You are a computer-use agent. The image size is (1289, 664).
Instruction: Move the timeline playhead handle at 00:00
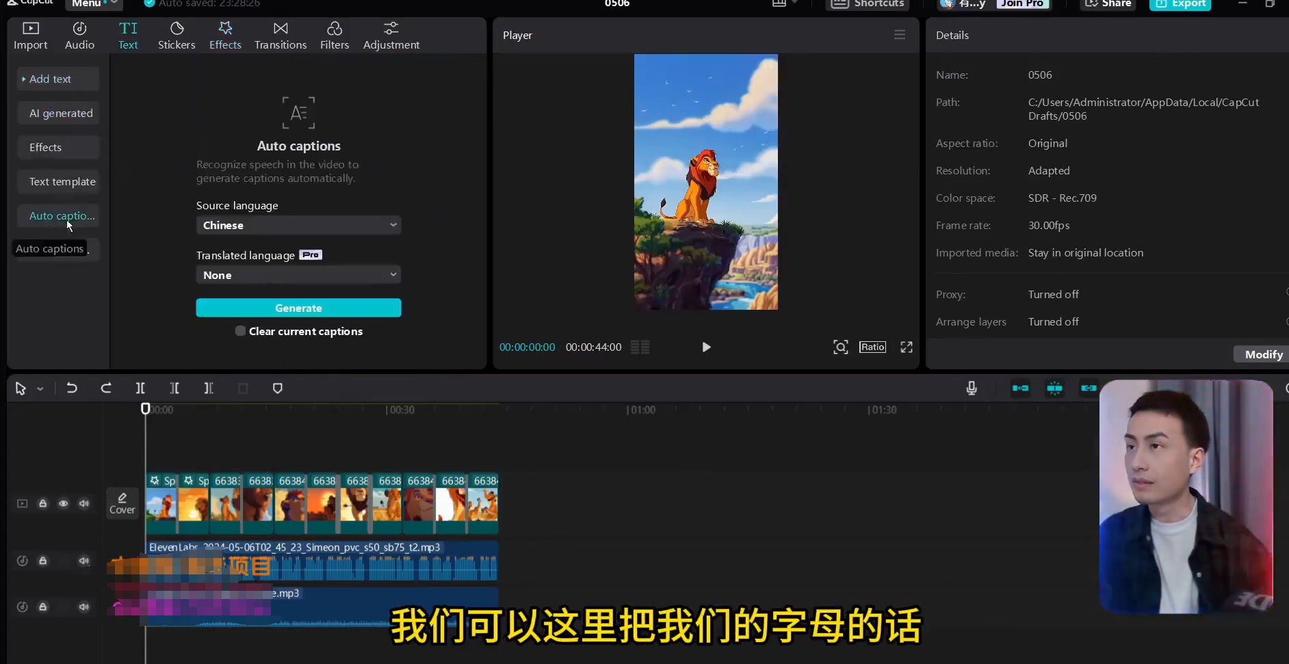point(145,408)
